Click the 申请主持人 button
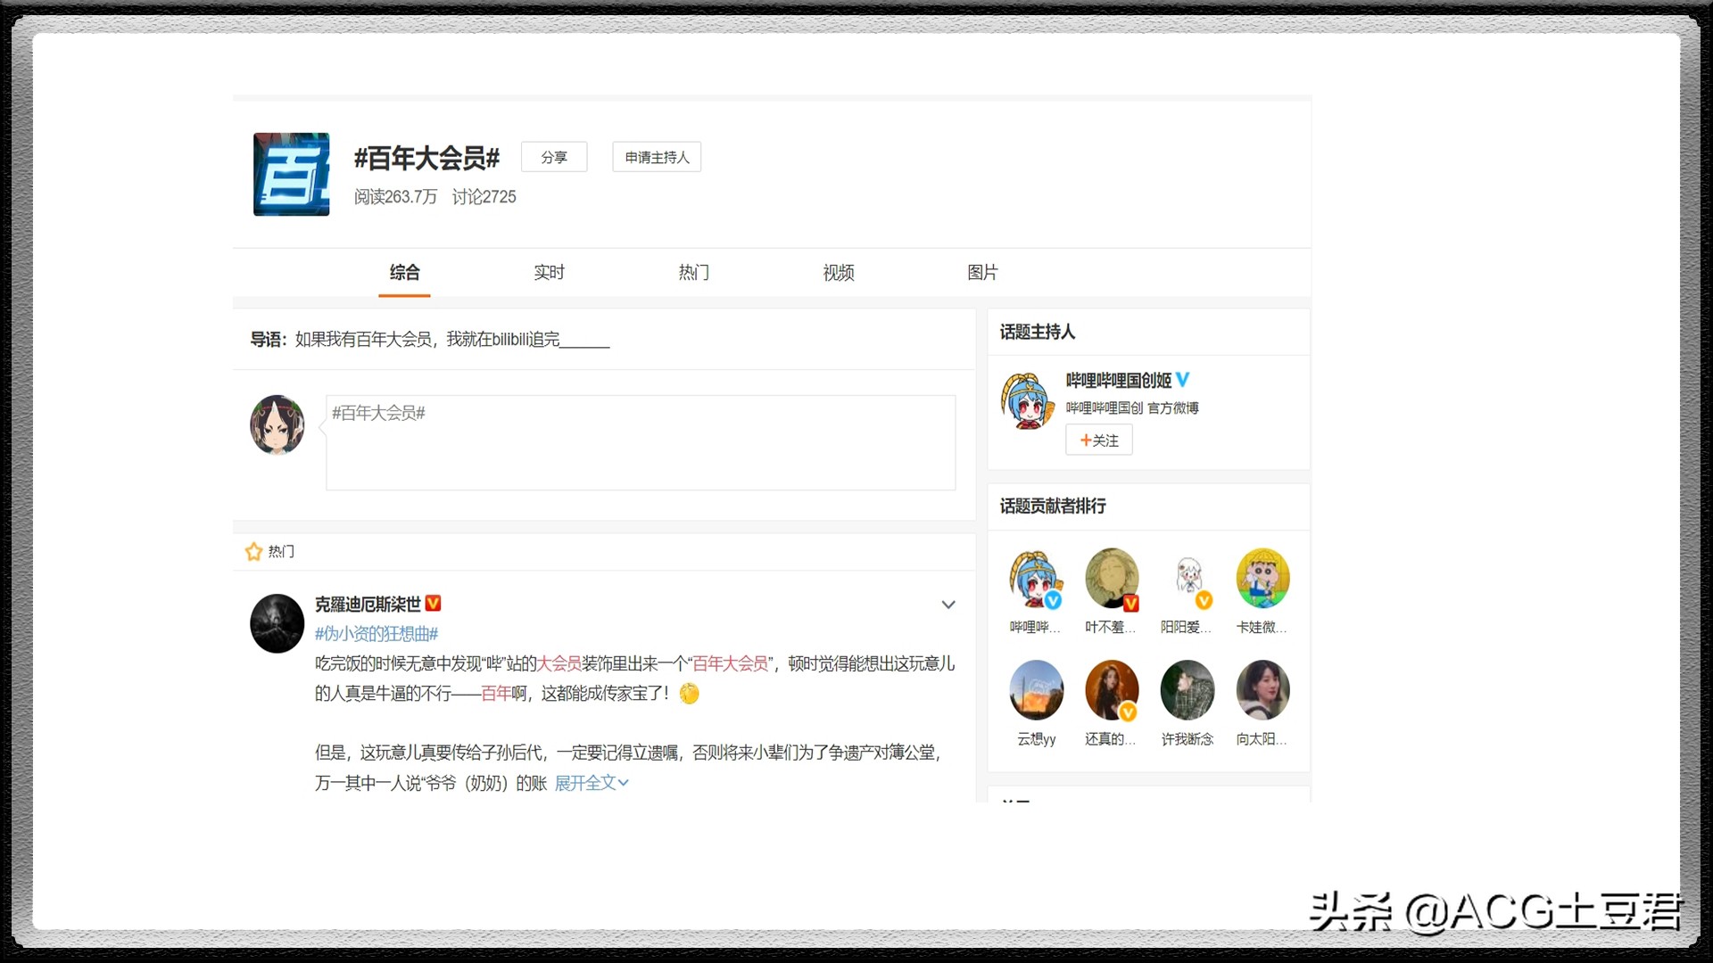This screenshot has height=963, width=1713. pyautogui.click(x=656, y=157)
